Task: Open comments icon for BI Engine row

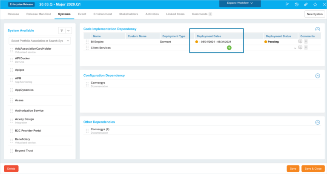Action: (x=301, y=42)
